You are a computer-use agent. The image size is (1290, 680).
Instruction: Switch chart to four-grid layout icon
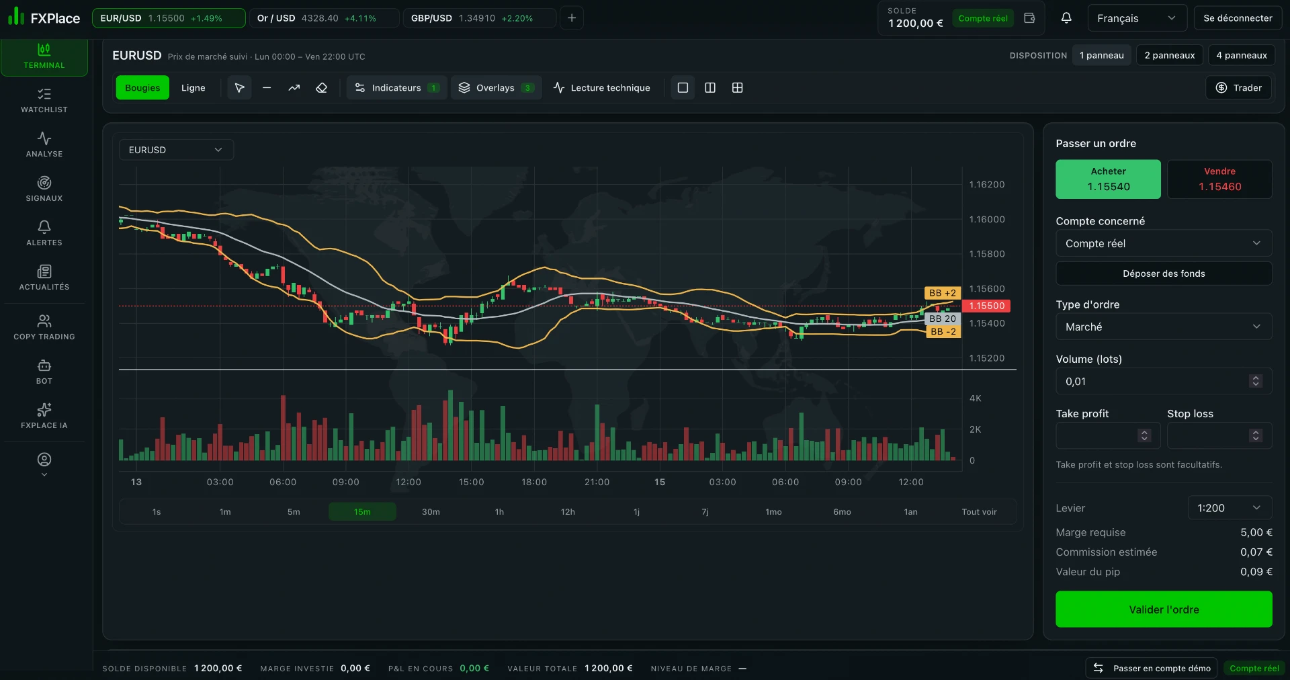tap(738, 88)
